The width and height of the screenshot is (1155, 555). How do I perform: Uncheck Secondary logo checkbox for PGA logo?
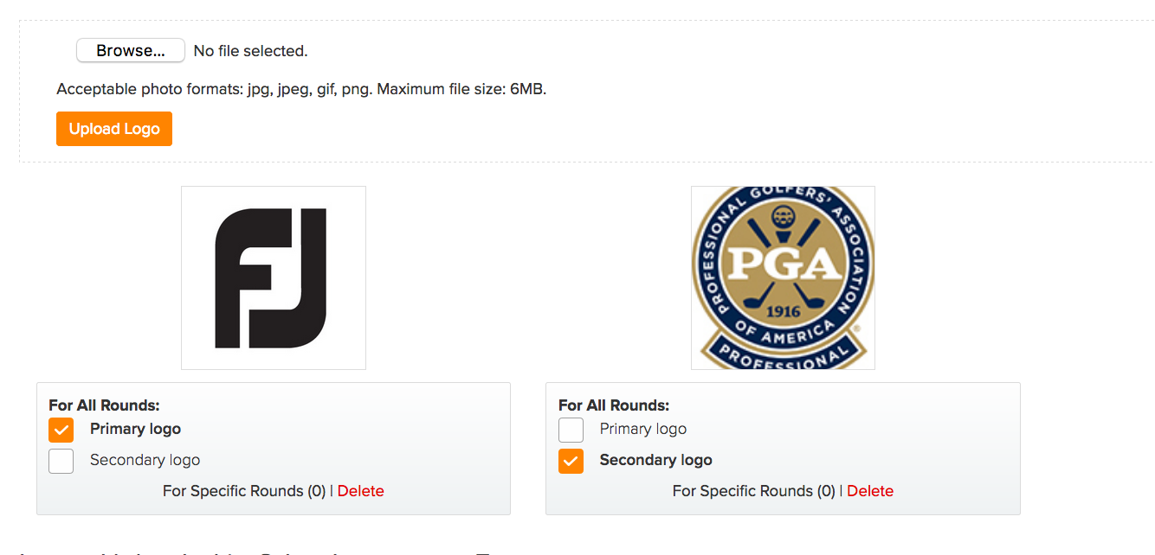571,461
